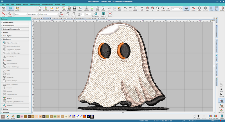Click the Reshape tool in toolbar

[10, 14]
